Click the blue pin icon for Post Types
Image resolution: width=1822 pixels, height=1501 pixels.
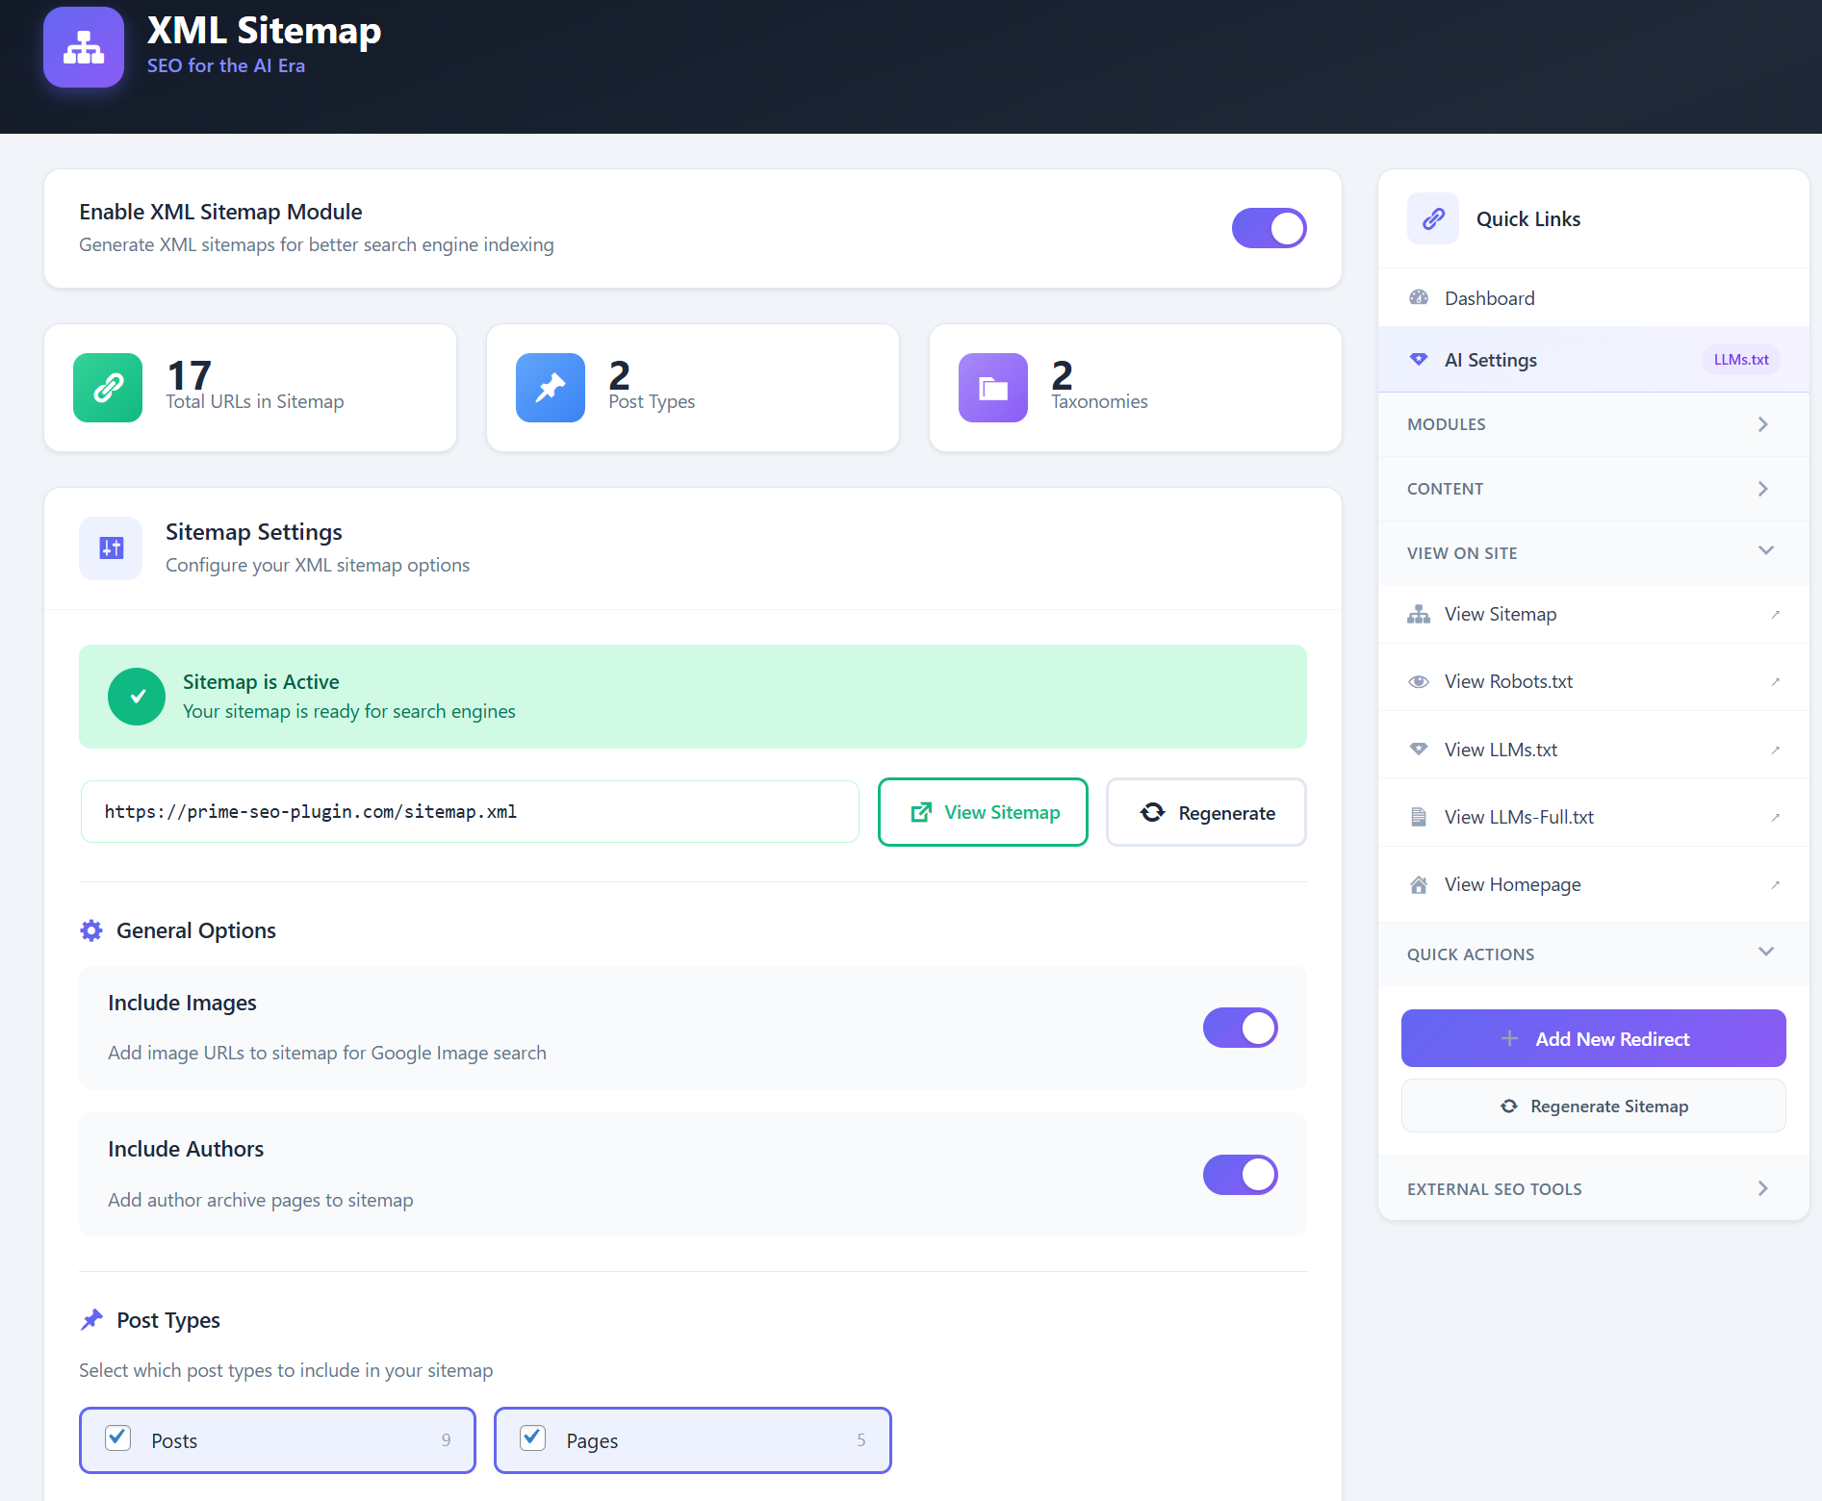click(551, 388)
